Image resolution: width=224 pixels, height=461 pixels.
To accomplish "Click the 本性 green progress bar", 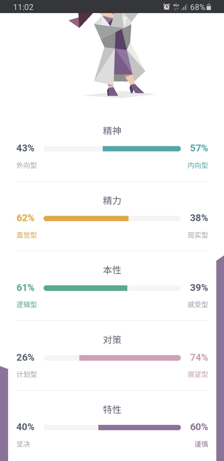I will click(x=112, y=288).
